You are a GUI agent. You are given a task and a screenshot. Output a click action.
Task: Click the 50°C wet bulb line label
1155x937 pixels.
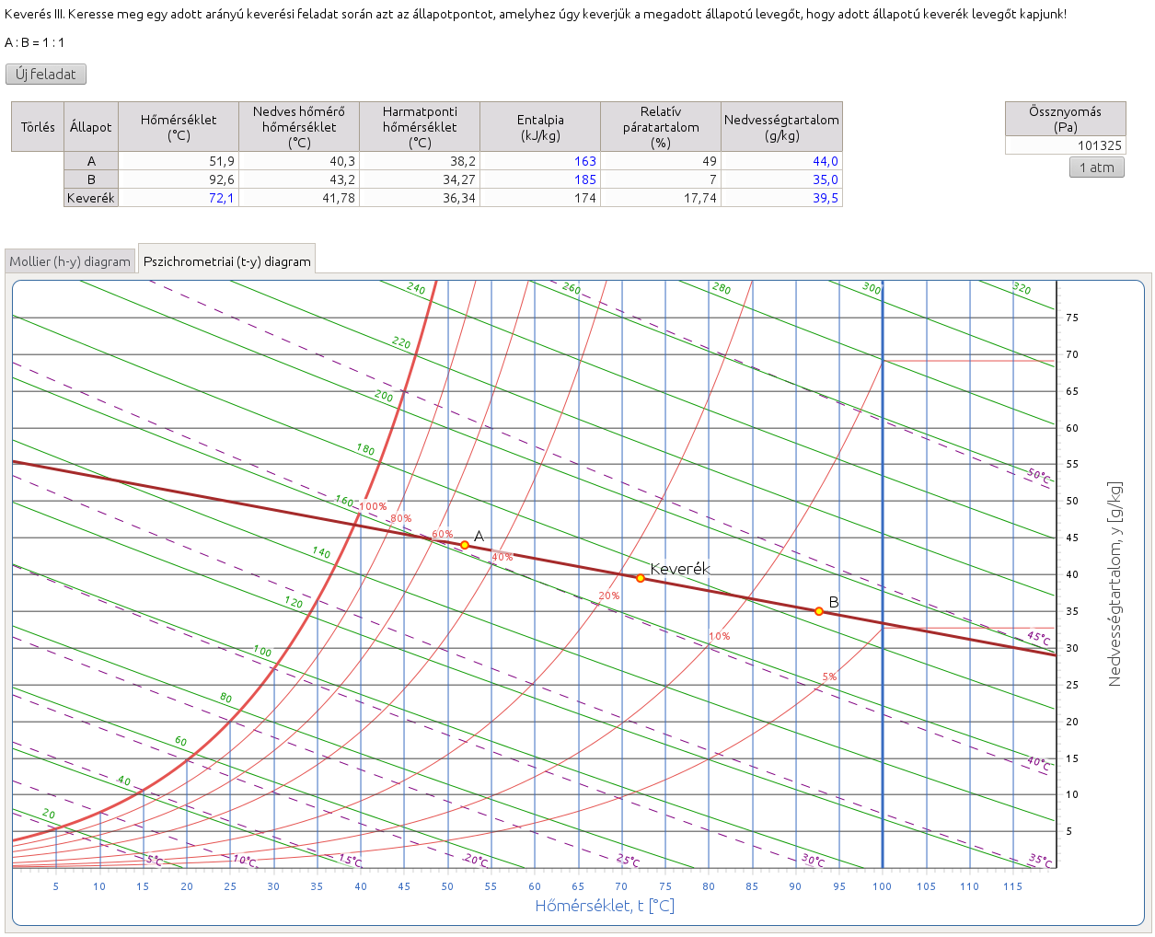click(x=1039, y=476)
